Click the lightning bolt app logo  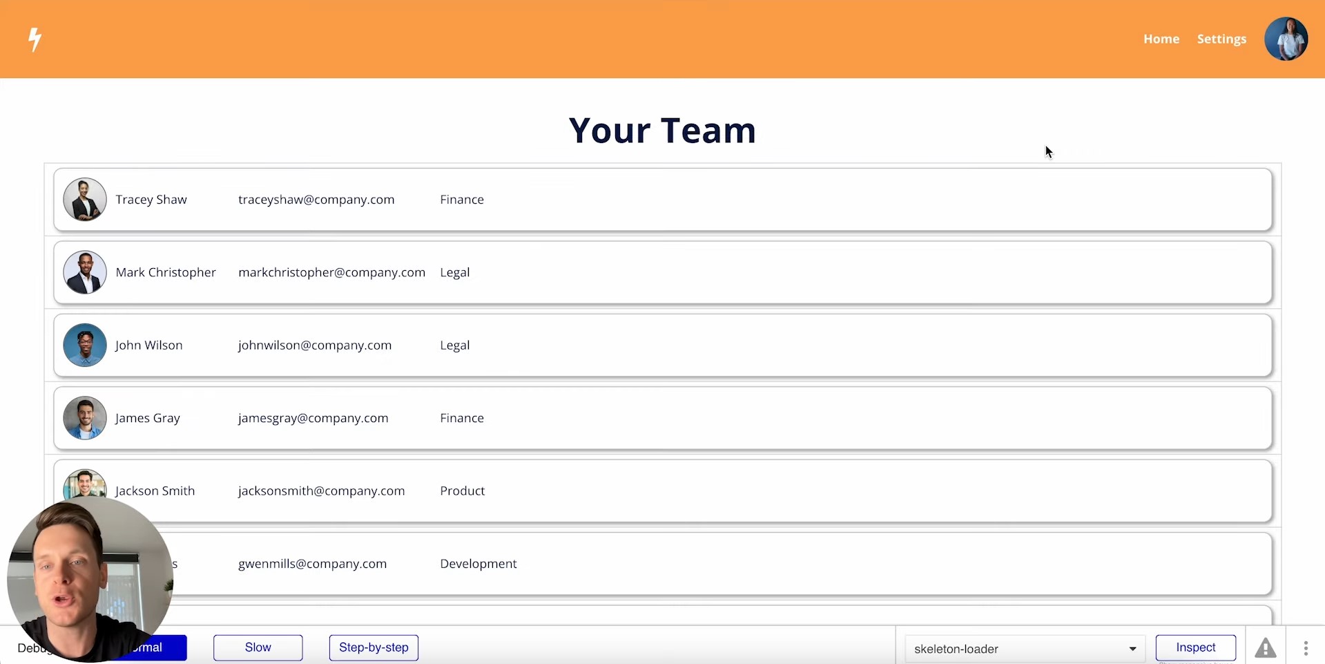pos(35,39)
